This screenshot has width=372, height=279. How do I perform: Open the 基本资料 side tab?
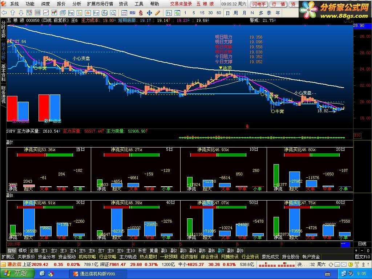(x=3, y=72)
